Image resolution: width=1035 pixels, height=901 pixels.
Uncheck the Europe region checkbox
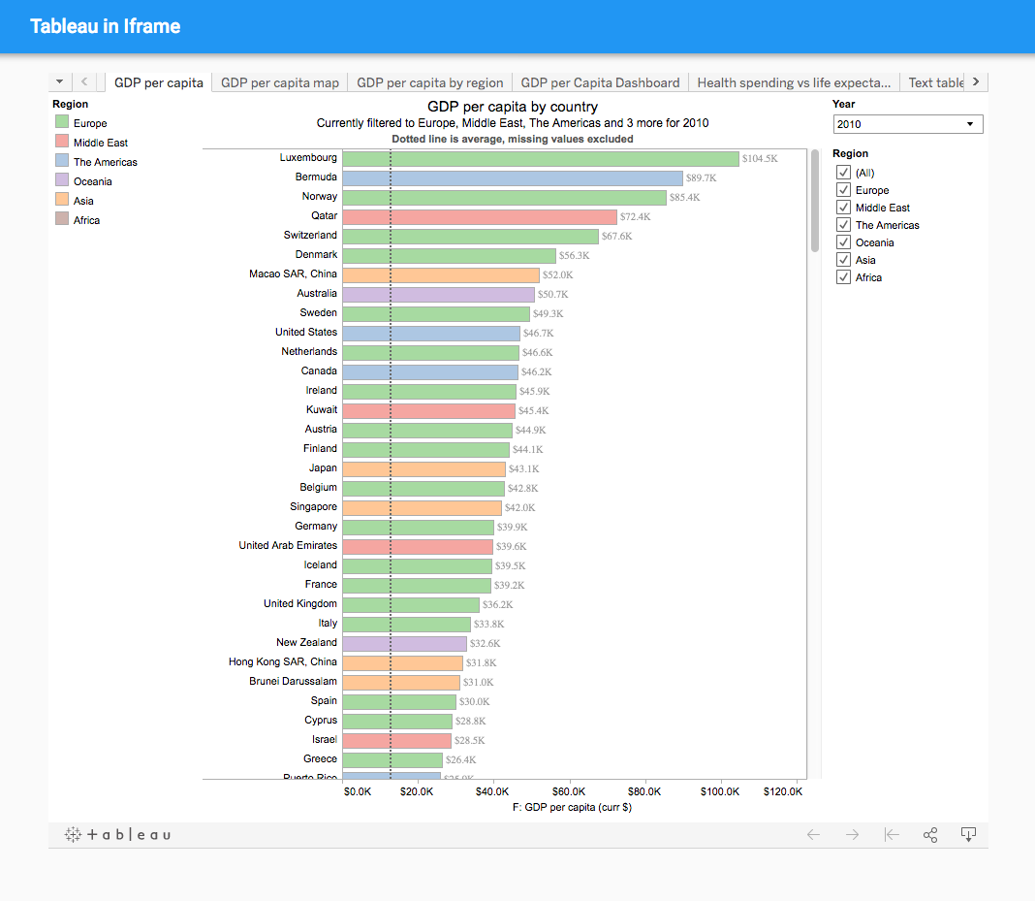pos(843,190)
